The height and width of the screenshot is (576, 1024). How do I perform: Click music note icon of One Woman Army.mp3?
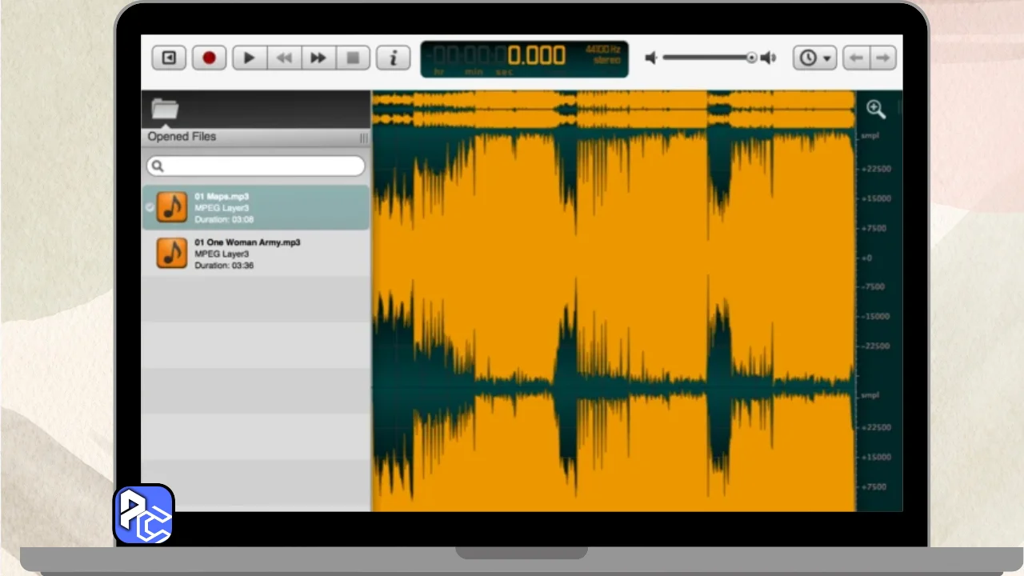[172, 253]
